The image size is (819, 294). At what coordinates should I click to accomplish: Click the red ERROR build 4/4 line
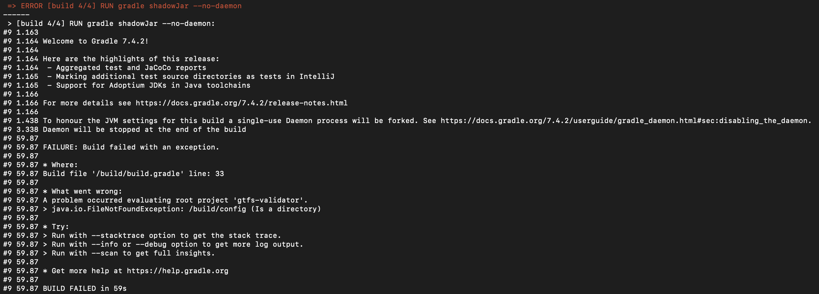(131, 6)
